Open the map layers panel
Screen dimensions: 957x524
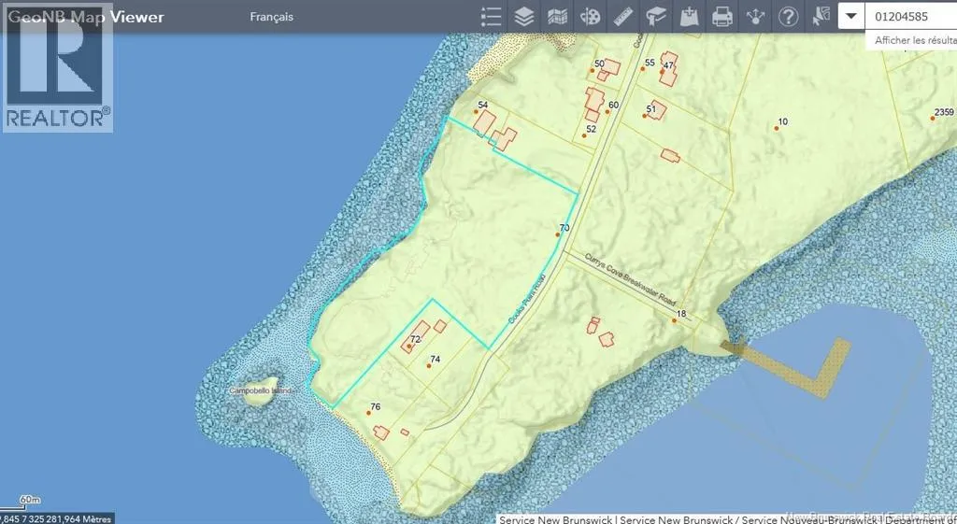point(524,16)
